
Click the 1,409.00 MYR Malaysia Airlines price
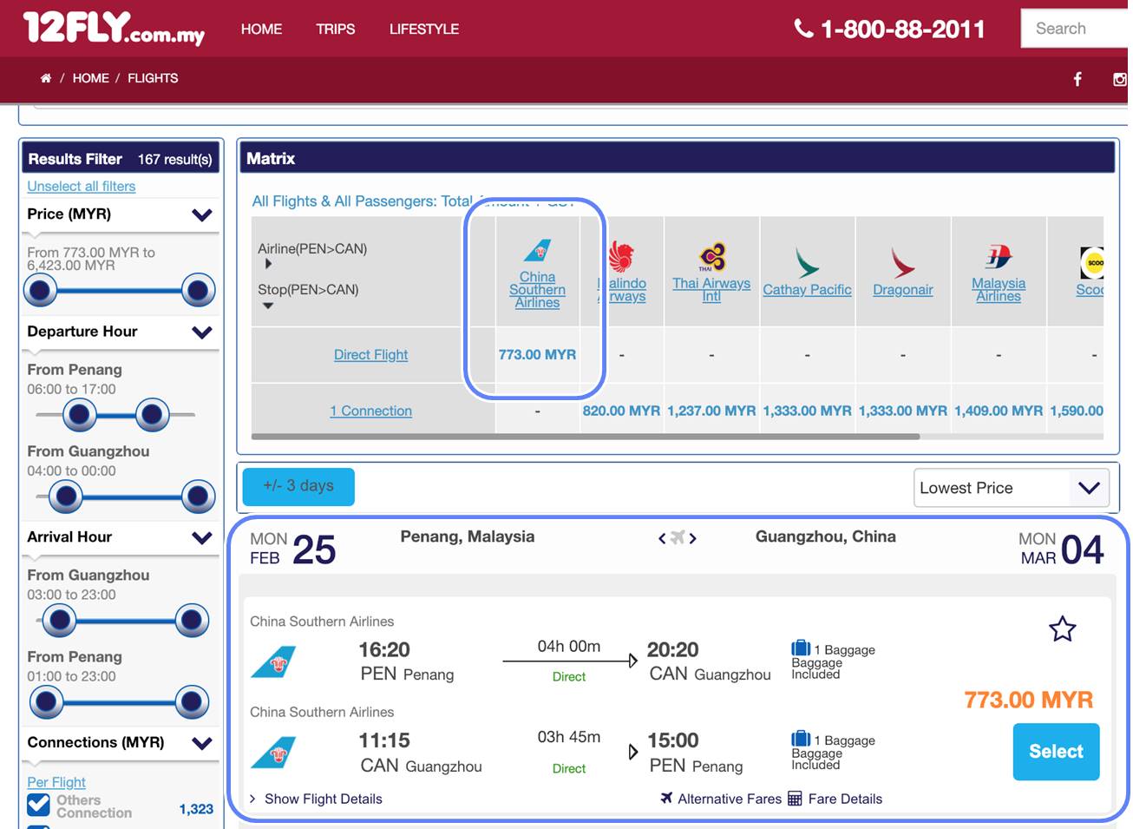pyautogui.click(x=999, y=411)
